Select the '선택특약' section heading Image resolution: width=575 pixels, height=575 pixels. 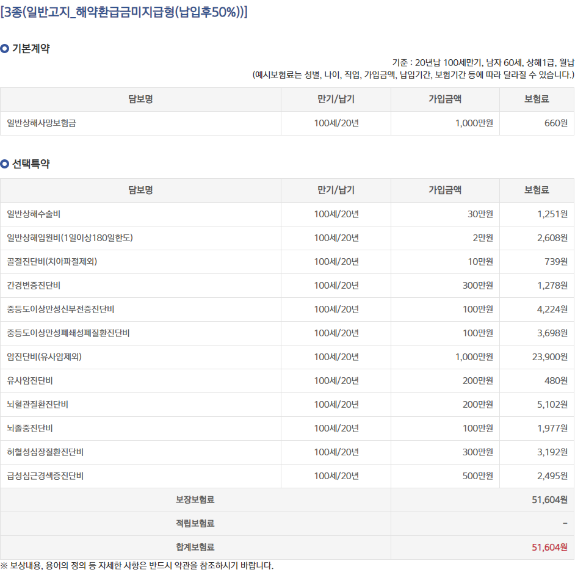31,164
